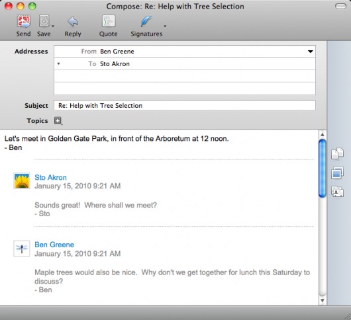The height and width of the screenshot is (320, 351).
Task: Click the Signatures feather icon
Action: 146,22
